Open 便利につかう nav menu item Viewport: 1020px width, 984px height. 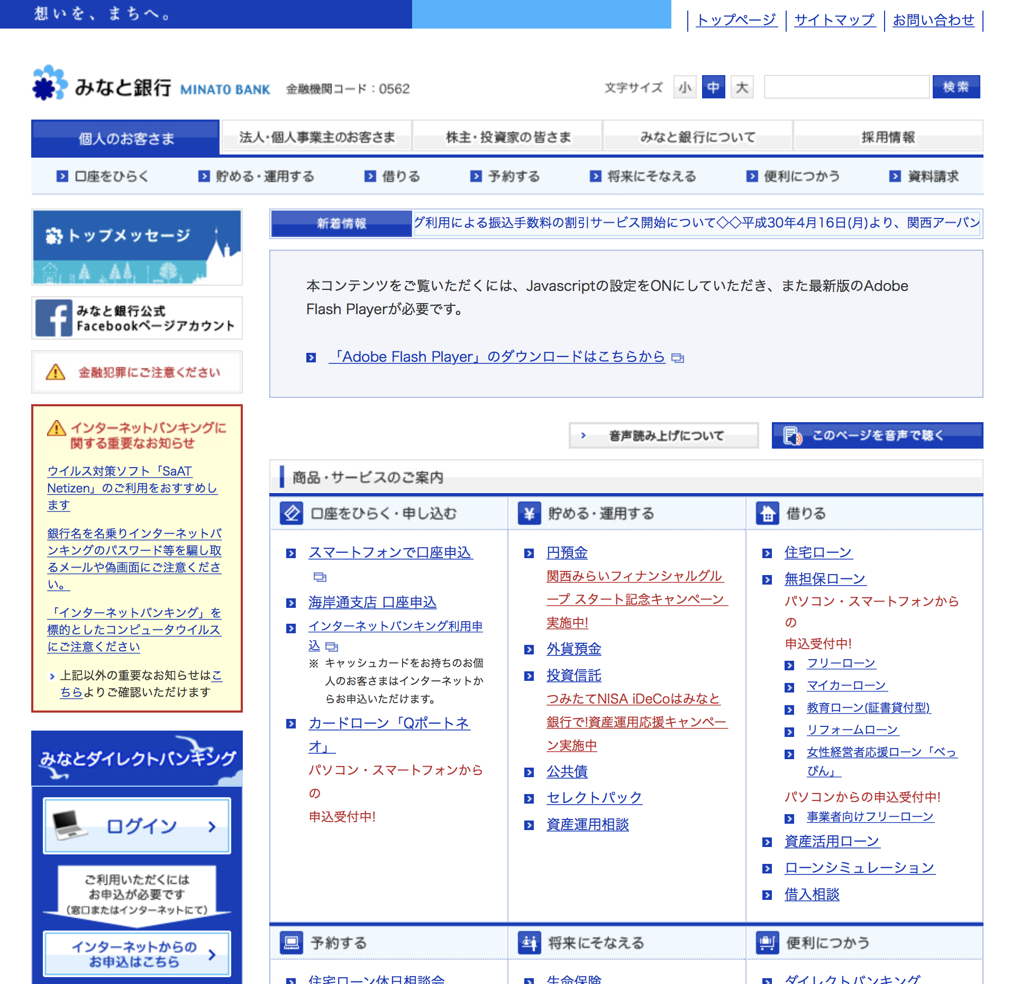point(793,176)
